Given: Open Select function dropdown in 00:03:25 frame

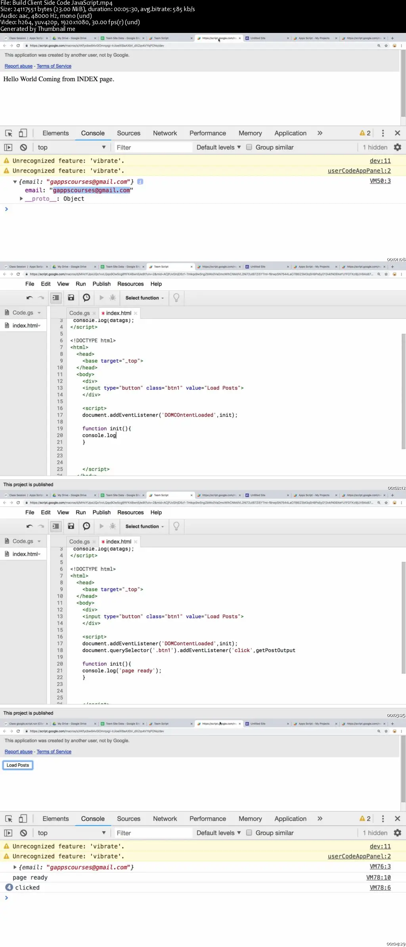Looking at the screenshot, I should click(x=145, y=526).
